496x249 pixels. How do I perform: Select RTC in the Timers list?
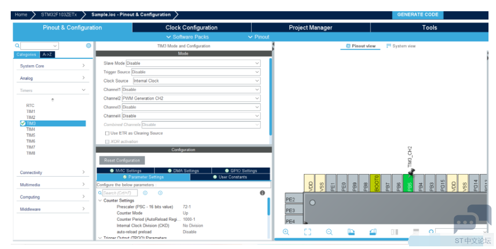point(30,105)
